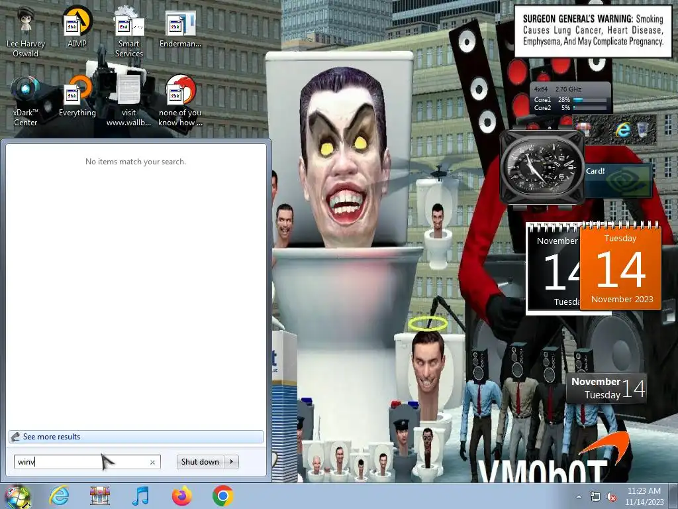The width and height of the screenshot is (678, 509).
Task: Click the Core2 usage bar in CPU gadget
Action: pos(590,108)
